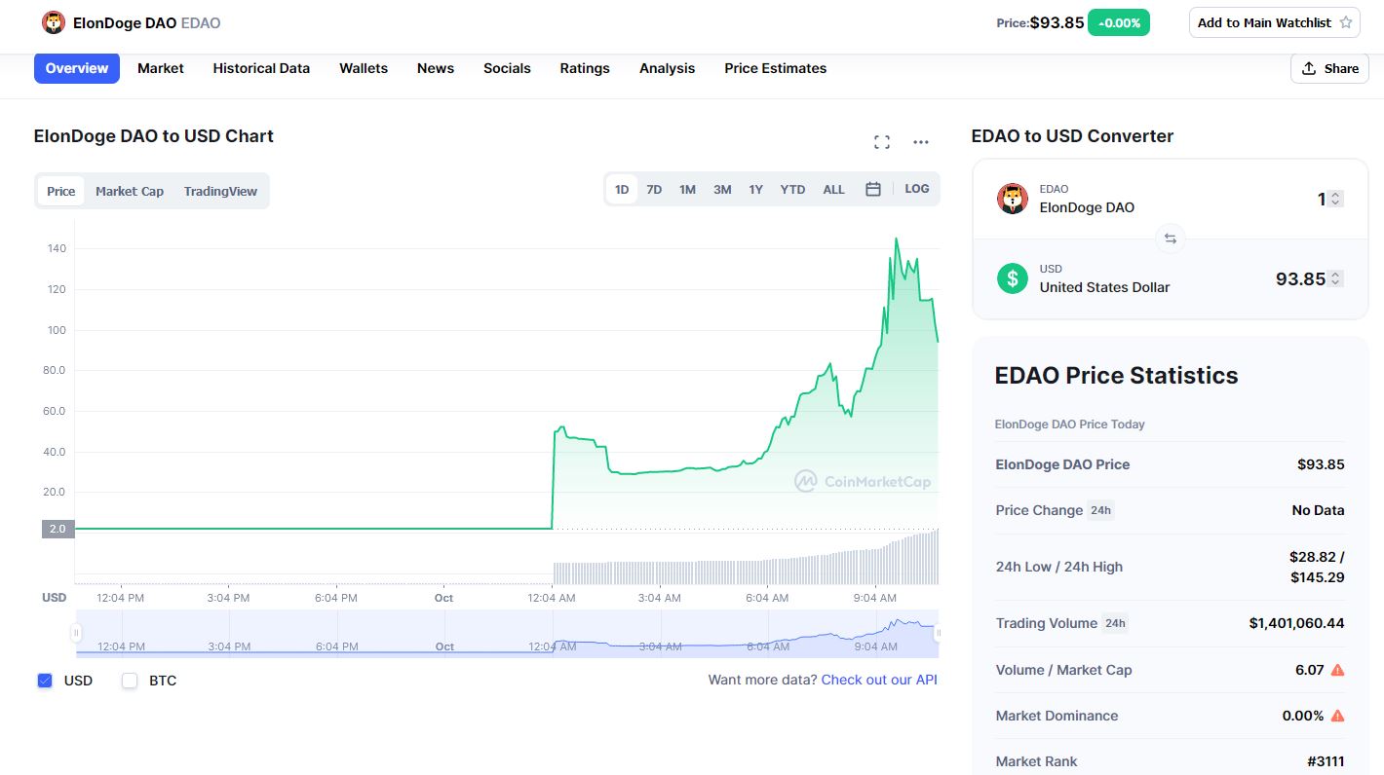Image resolution: width=1384 pixels, height=775 pixels.
Task: Click the swap currencies arrows icon
Action: point(1170,239)
